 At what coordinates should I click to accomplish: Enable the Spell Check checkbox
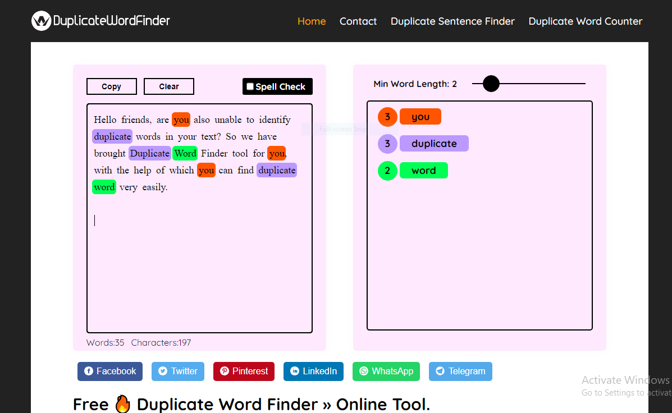pyautogui.click(x=249, y=86)
